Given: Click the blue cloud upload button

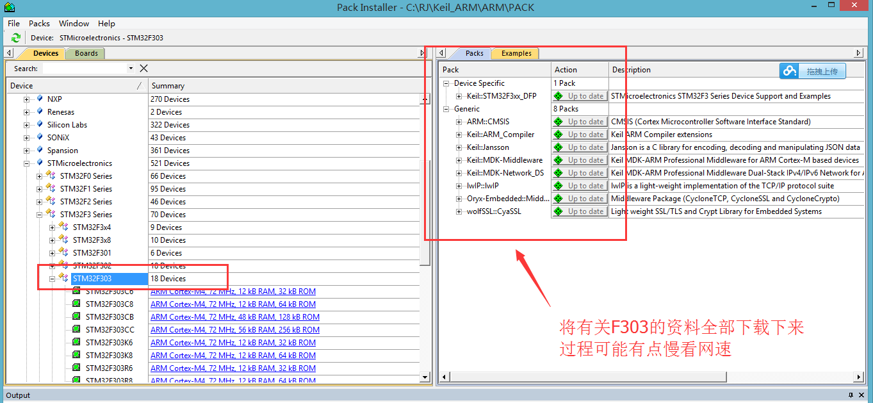Looking at the screenshot, I should point(813,71).
